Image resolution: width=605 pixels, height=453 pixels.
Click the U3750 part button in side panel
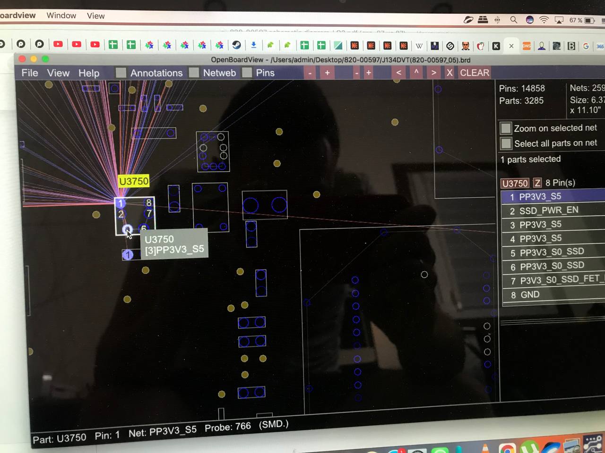515,183
